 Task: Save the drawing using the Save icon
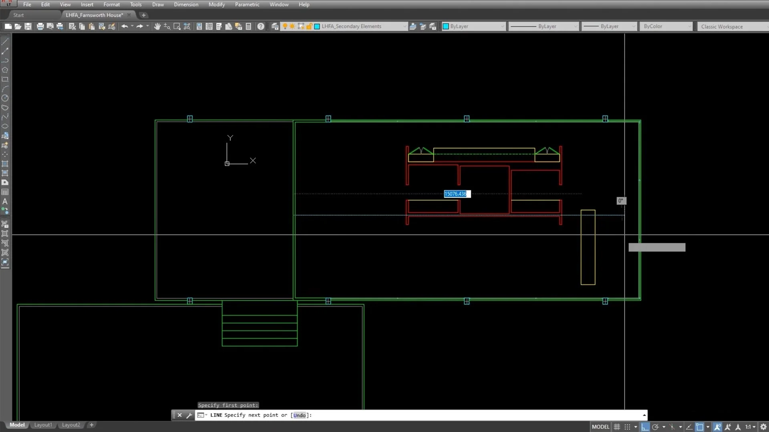click(28, 26)
